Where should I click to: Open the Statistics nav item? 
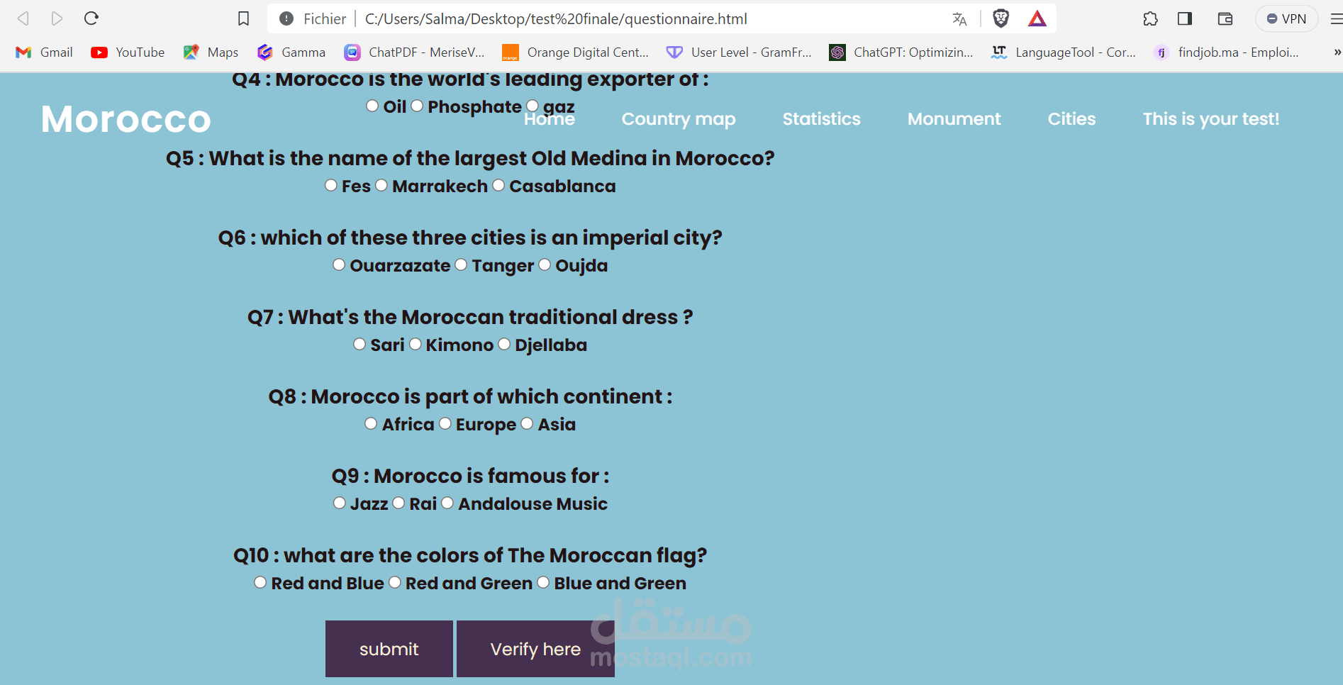[821, 119]
